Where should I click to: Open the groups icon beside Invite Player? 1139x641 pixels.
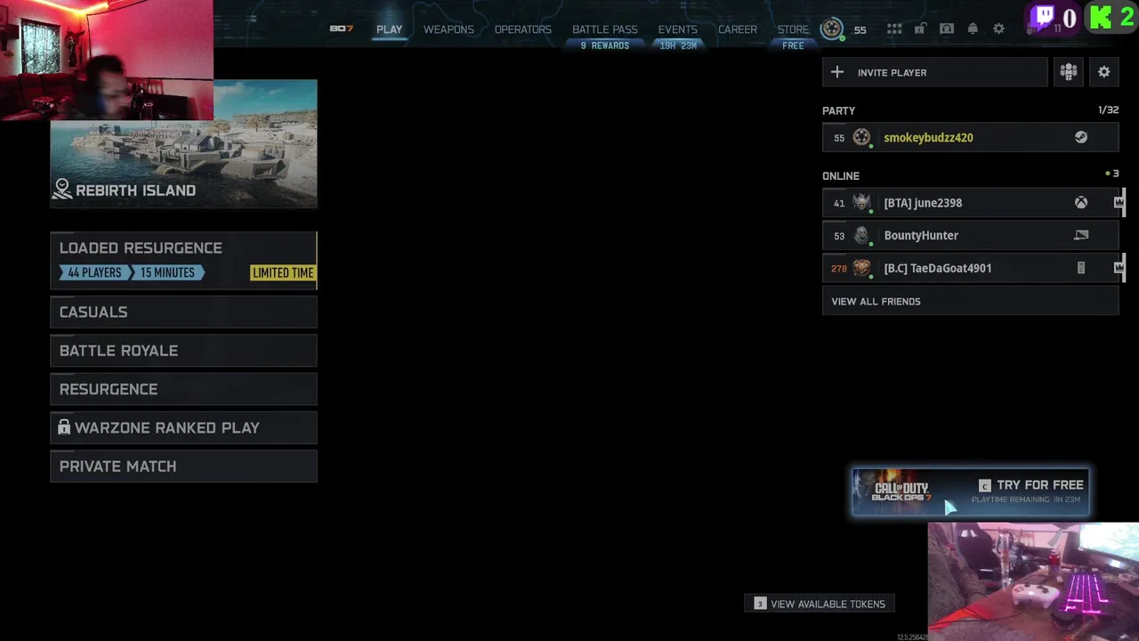[1069, 72]
